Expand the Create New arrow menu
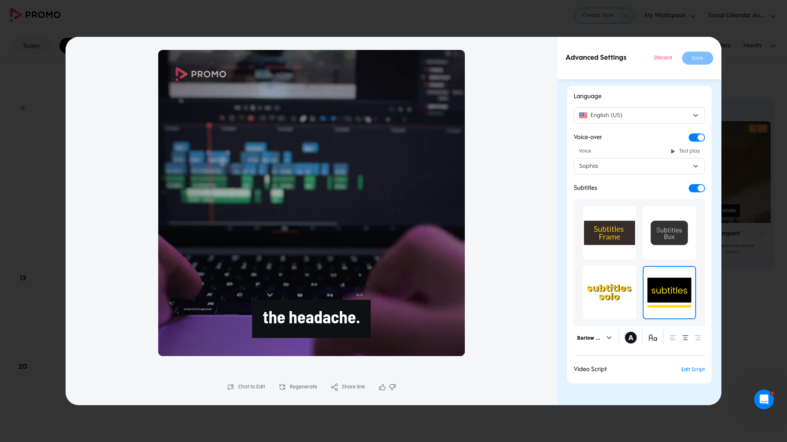 tap(627, 16)
